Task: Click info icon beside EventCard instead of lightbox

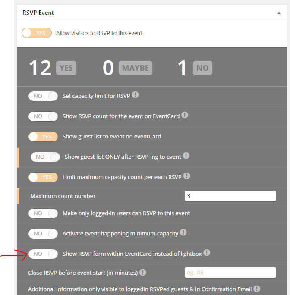Action: click(x=207, y=253)
